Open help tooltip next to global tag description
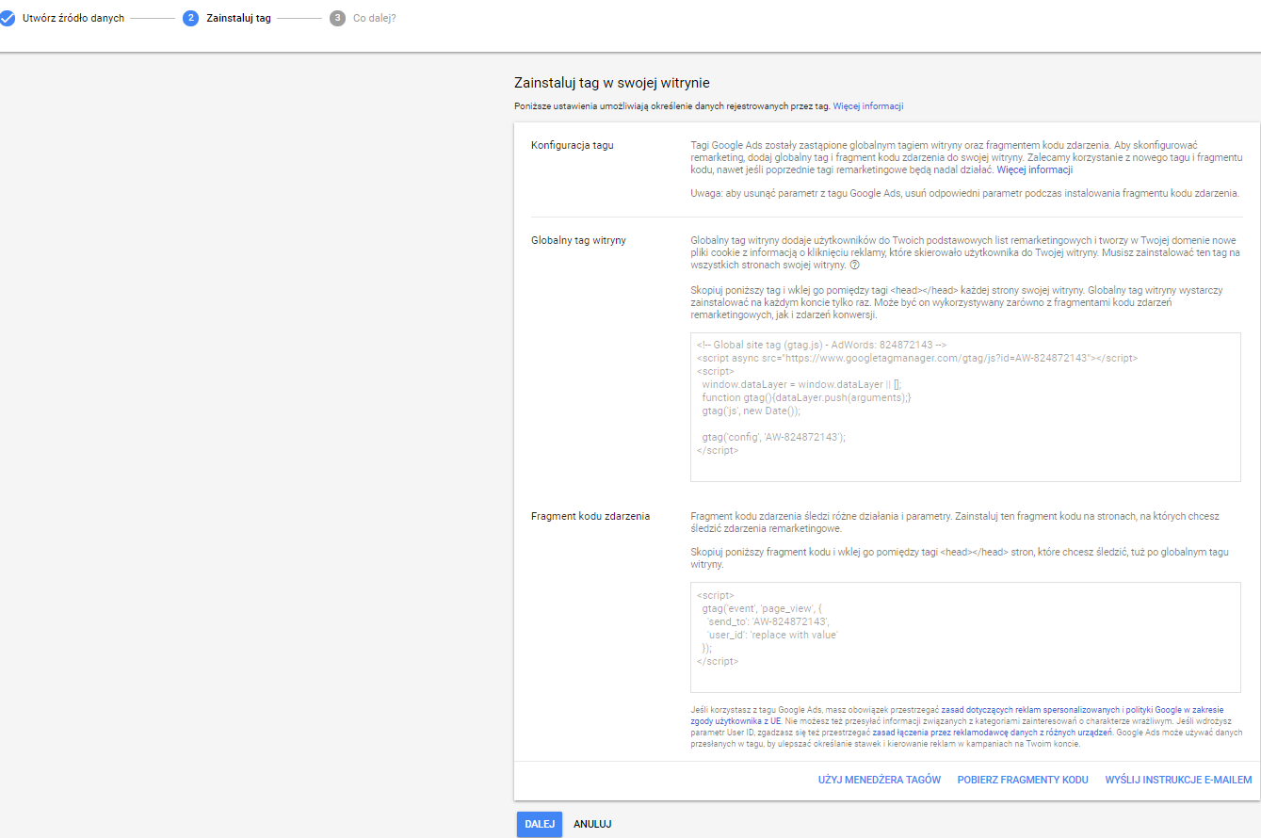This screenshot has width=1261, height=838. click(x=854, y=266)
